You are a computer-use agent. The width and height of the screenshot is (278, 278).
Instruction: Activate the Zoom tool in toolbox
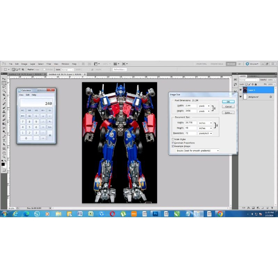click(x=4, y=157)
